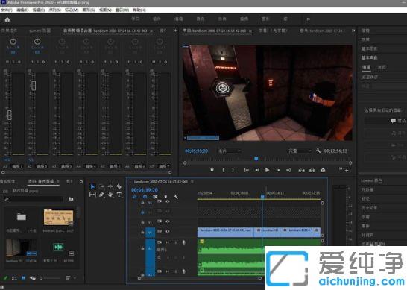Open Program monitor button editor plus

coord(347,171)
